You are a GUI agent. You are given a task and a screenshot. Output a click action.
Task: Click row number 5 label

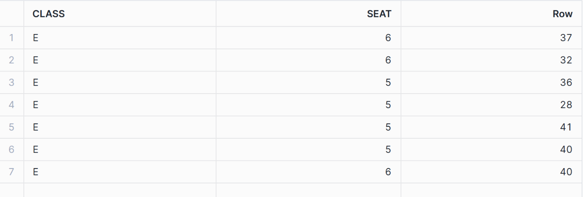click(12, 127)
